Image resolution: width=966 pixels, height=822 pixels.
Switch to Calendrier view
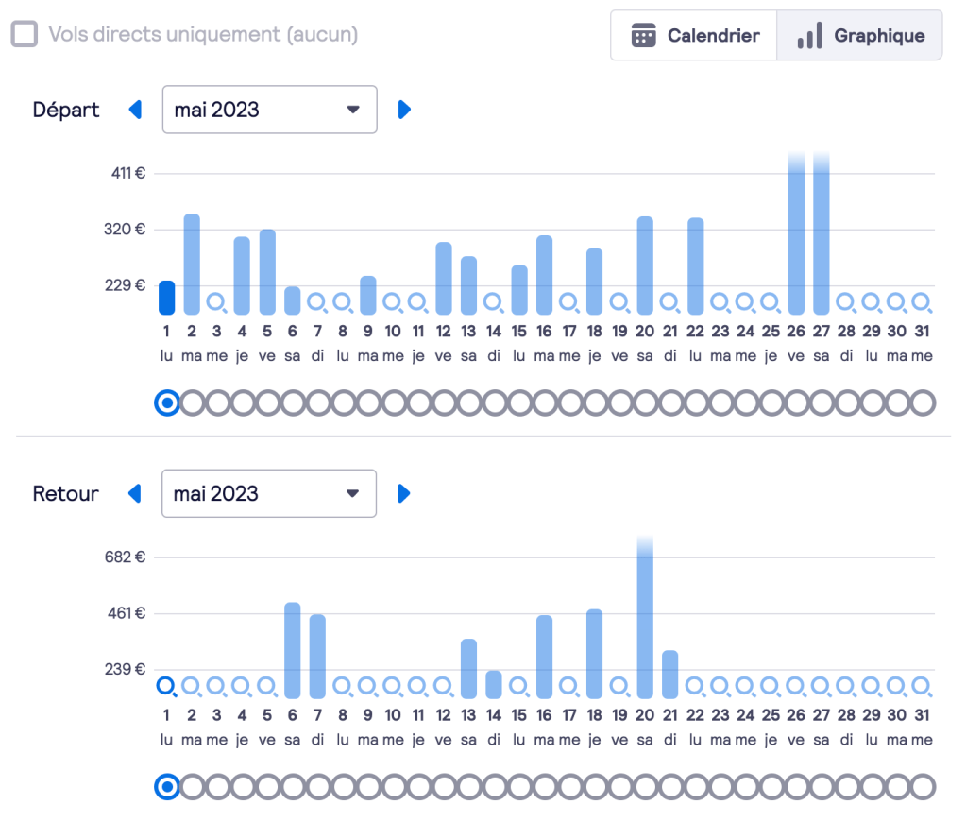click(694, 36)
